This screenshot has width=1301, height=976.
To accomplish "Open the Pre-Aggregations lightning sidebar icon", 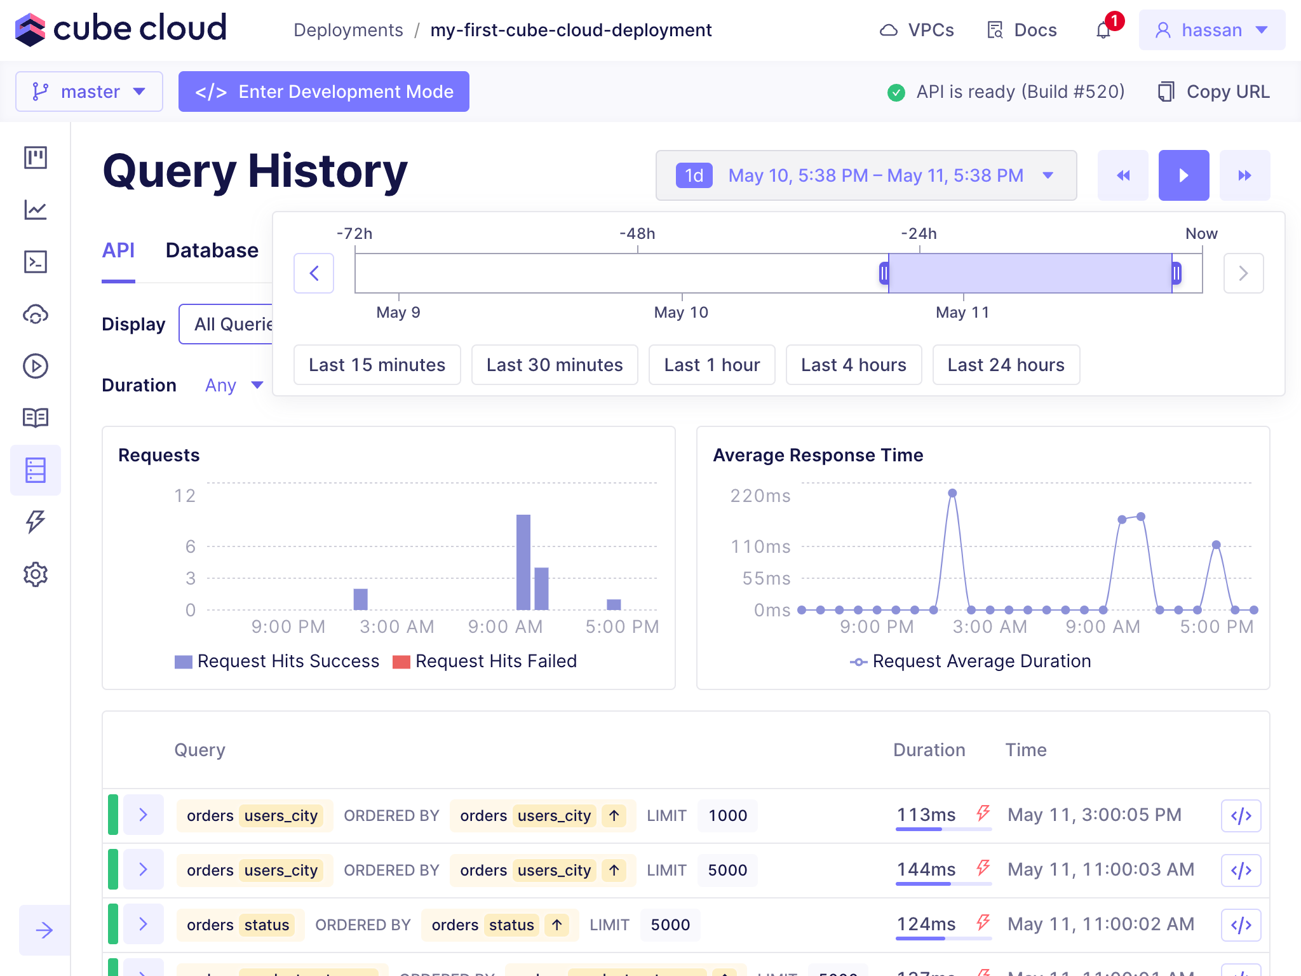I will tap(36, 522).
